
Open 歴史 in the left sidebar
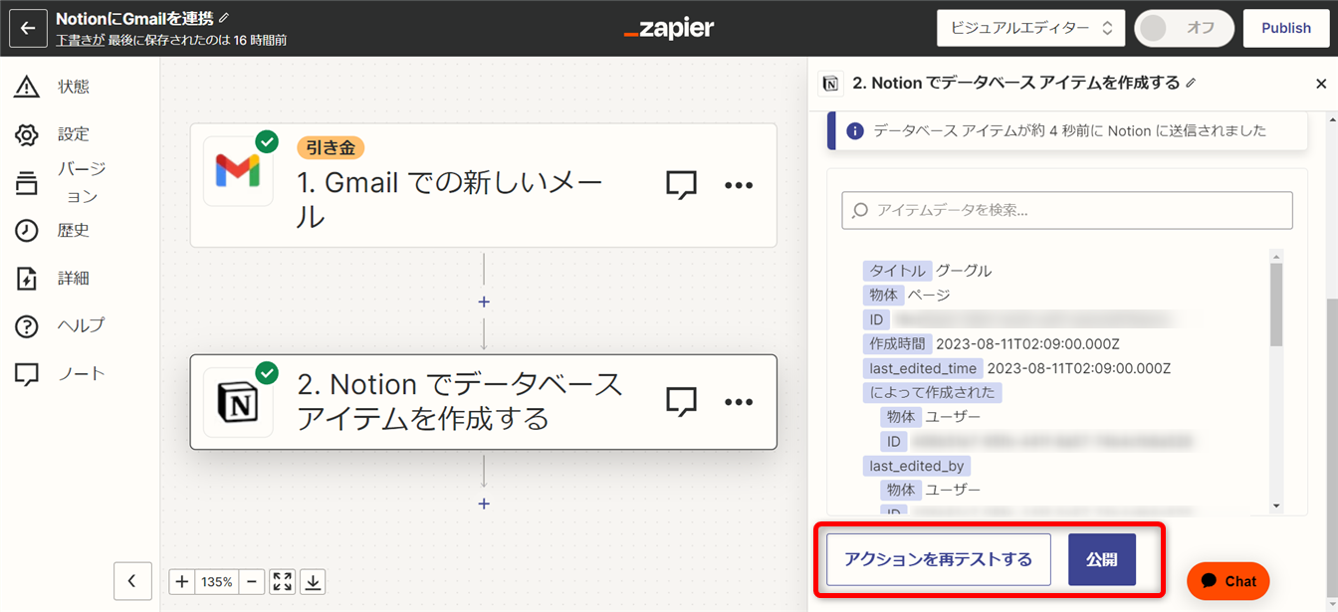pyautogui.click(x=73, y=231)
